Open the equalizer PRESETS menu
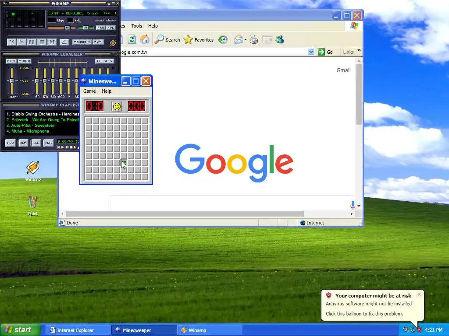Viewport: 449px width, 336px height. point(104,61)
